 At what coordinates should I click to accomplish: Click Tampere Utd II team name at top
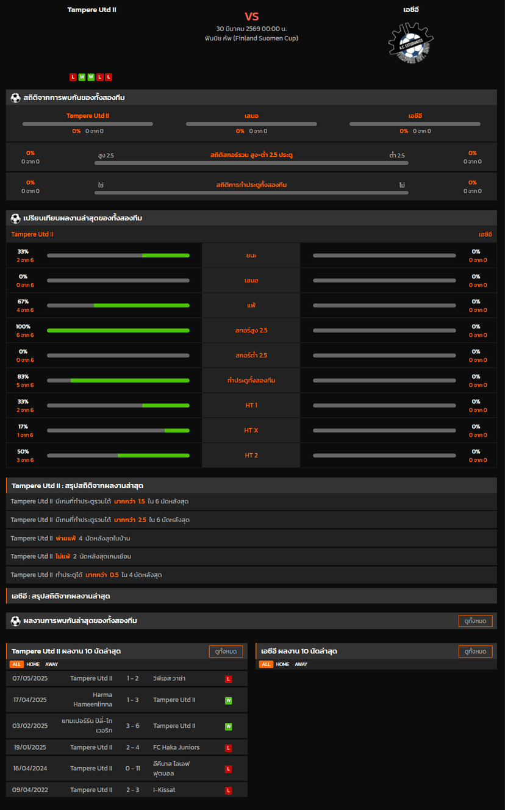[91, 10]
